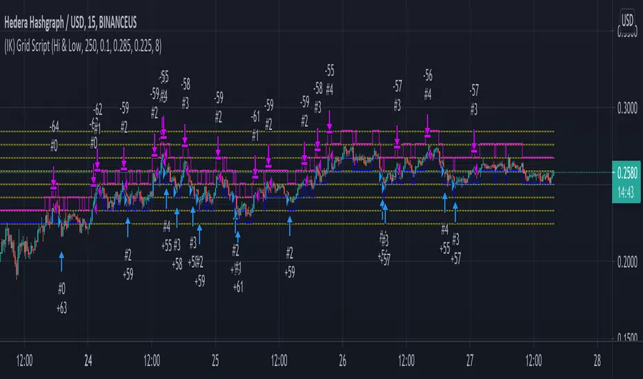643x379 pixels.
Task: Click the 0.2000 price axis label
Action: pyautogui.click(x=627, y=262)
